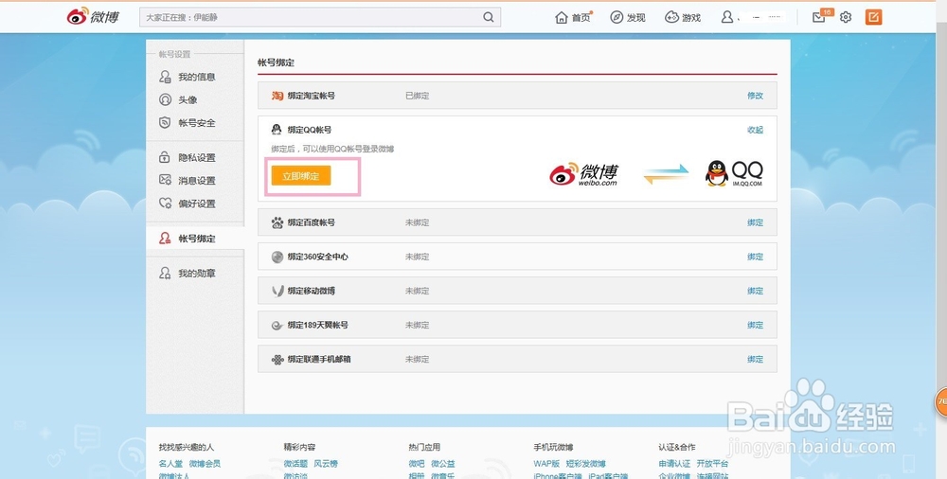The width and height of the screenshot is (947, 479).
Task: Click the Weibo logo
Action: point(93,17)
